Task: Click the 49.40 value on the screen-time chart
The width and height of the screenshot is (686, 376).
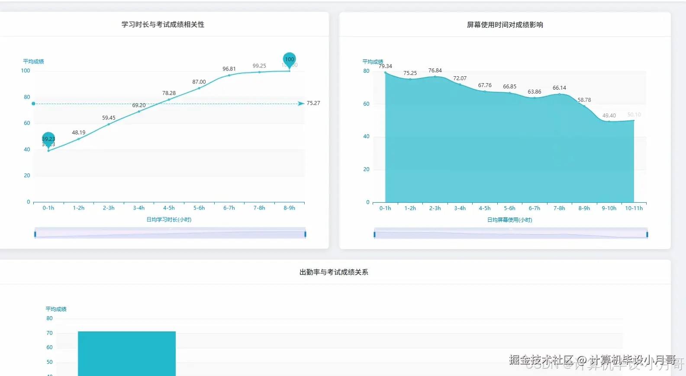Action: [x=609, y=116]
